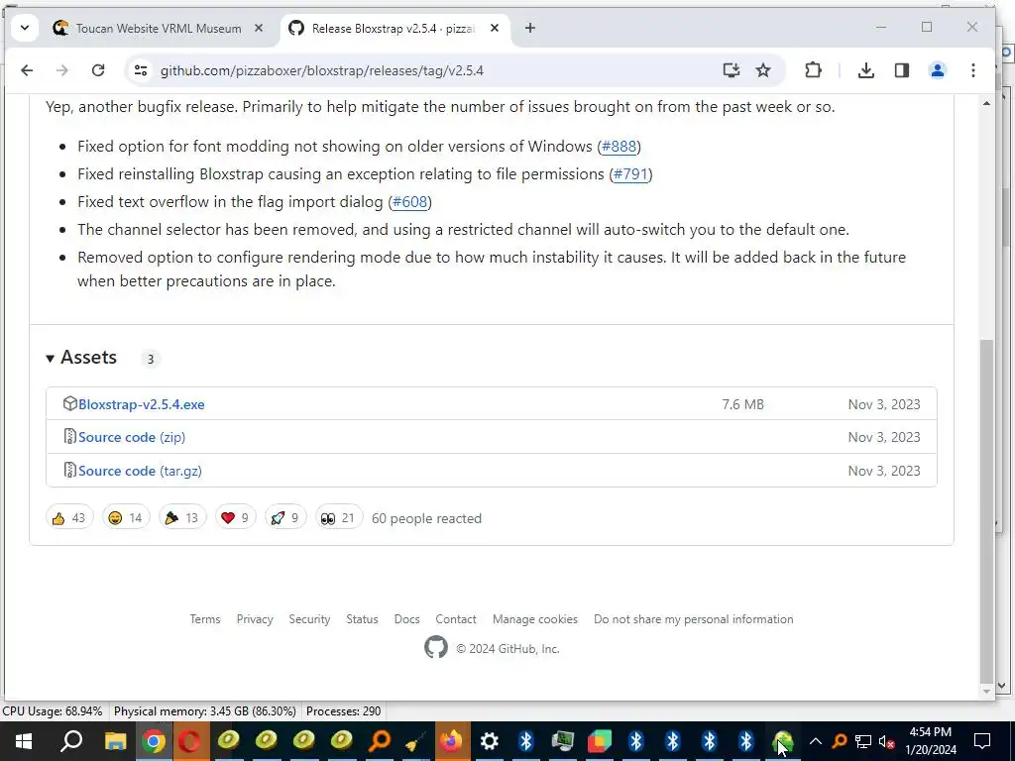Viewport: 1015px width, 761px height.
Task: Download Source code (tar.gz)
Action: 140,471
